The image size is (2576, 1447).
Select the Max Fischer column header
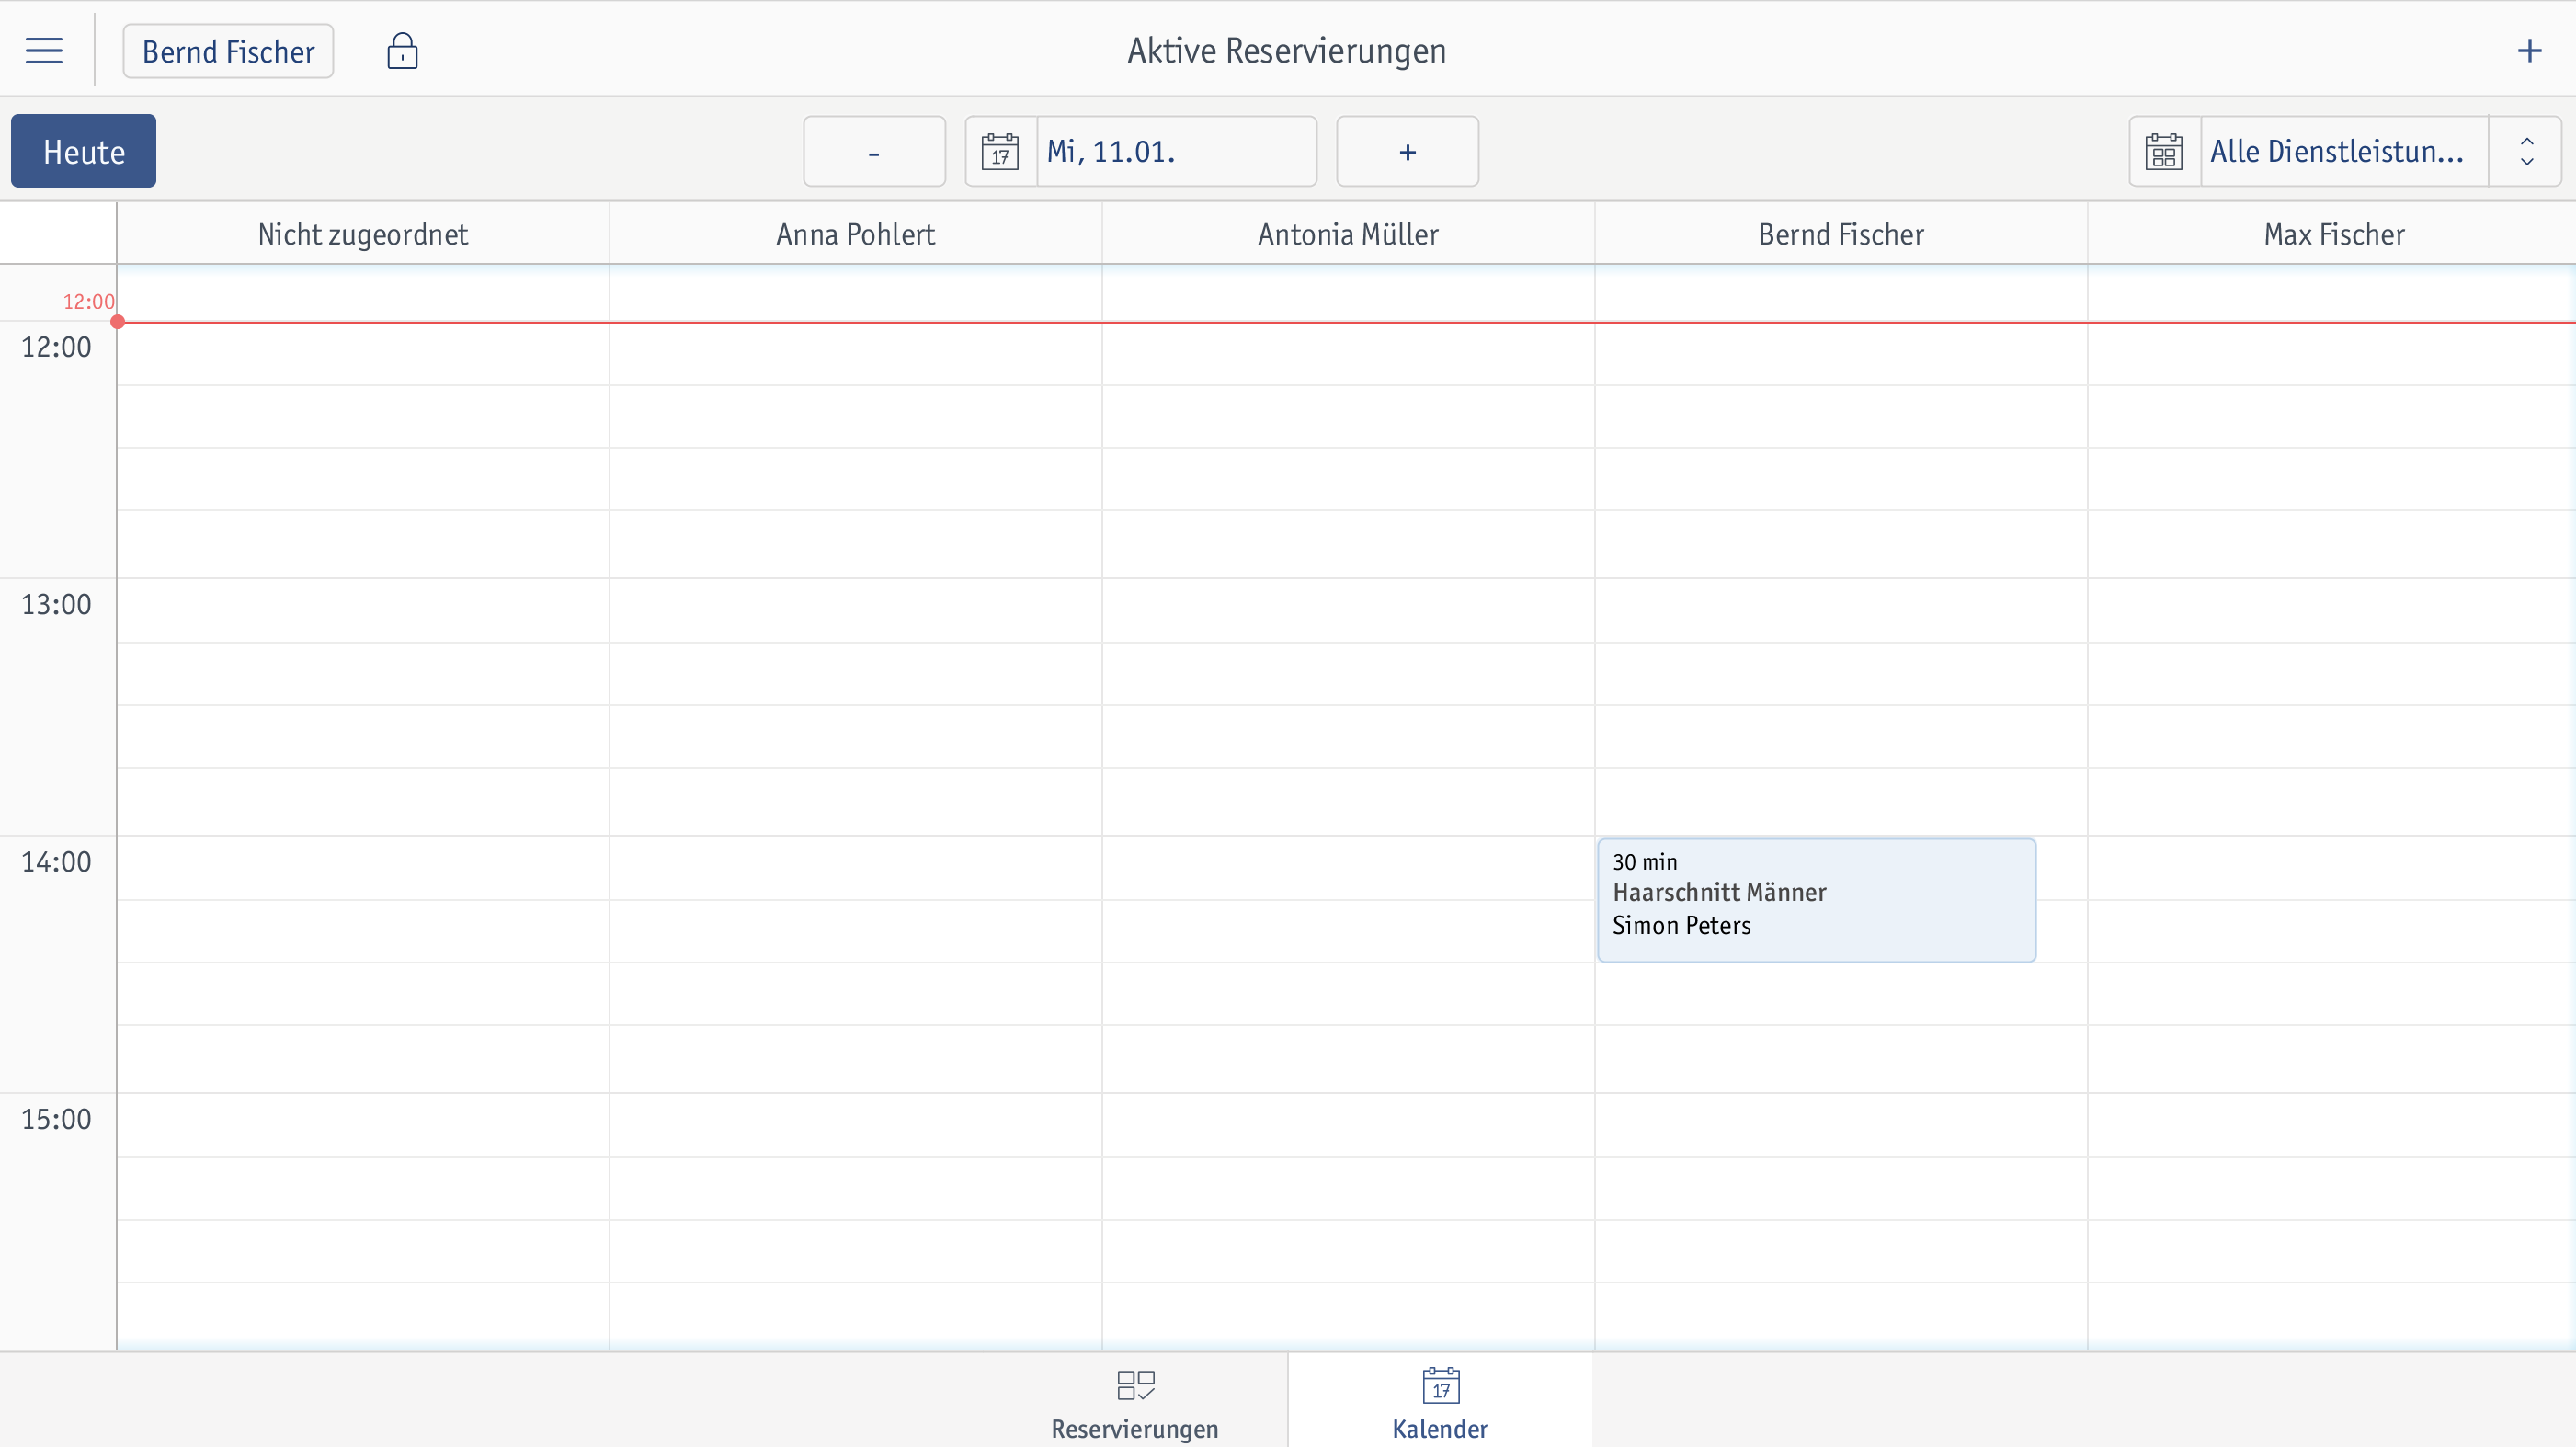pos(2333,234)
